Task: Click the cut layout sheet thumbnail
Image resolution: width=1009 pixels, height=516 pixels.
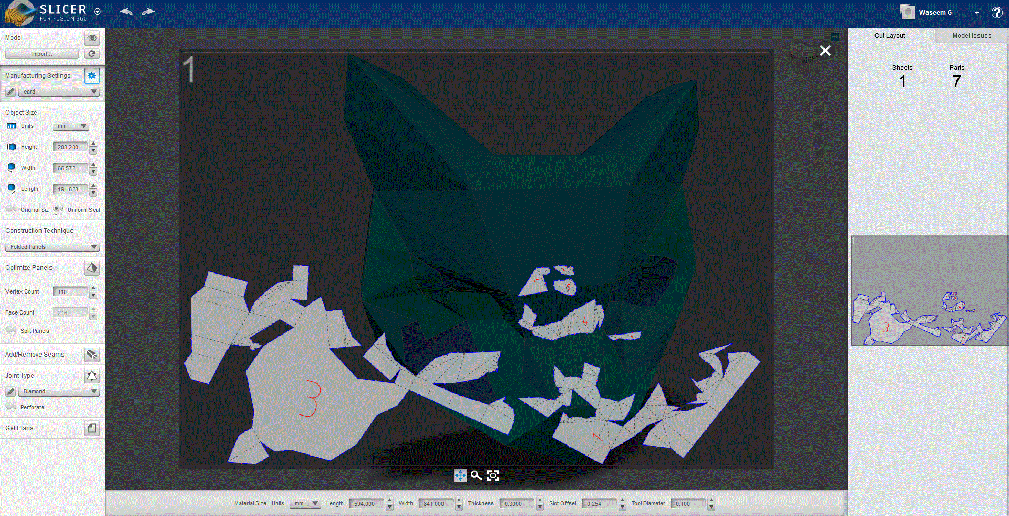Action: (x=929, y=290)
